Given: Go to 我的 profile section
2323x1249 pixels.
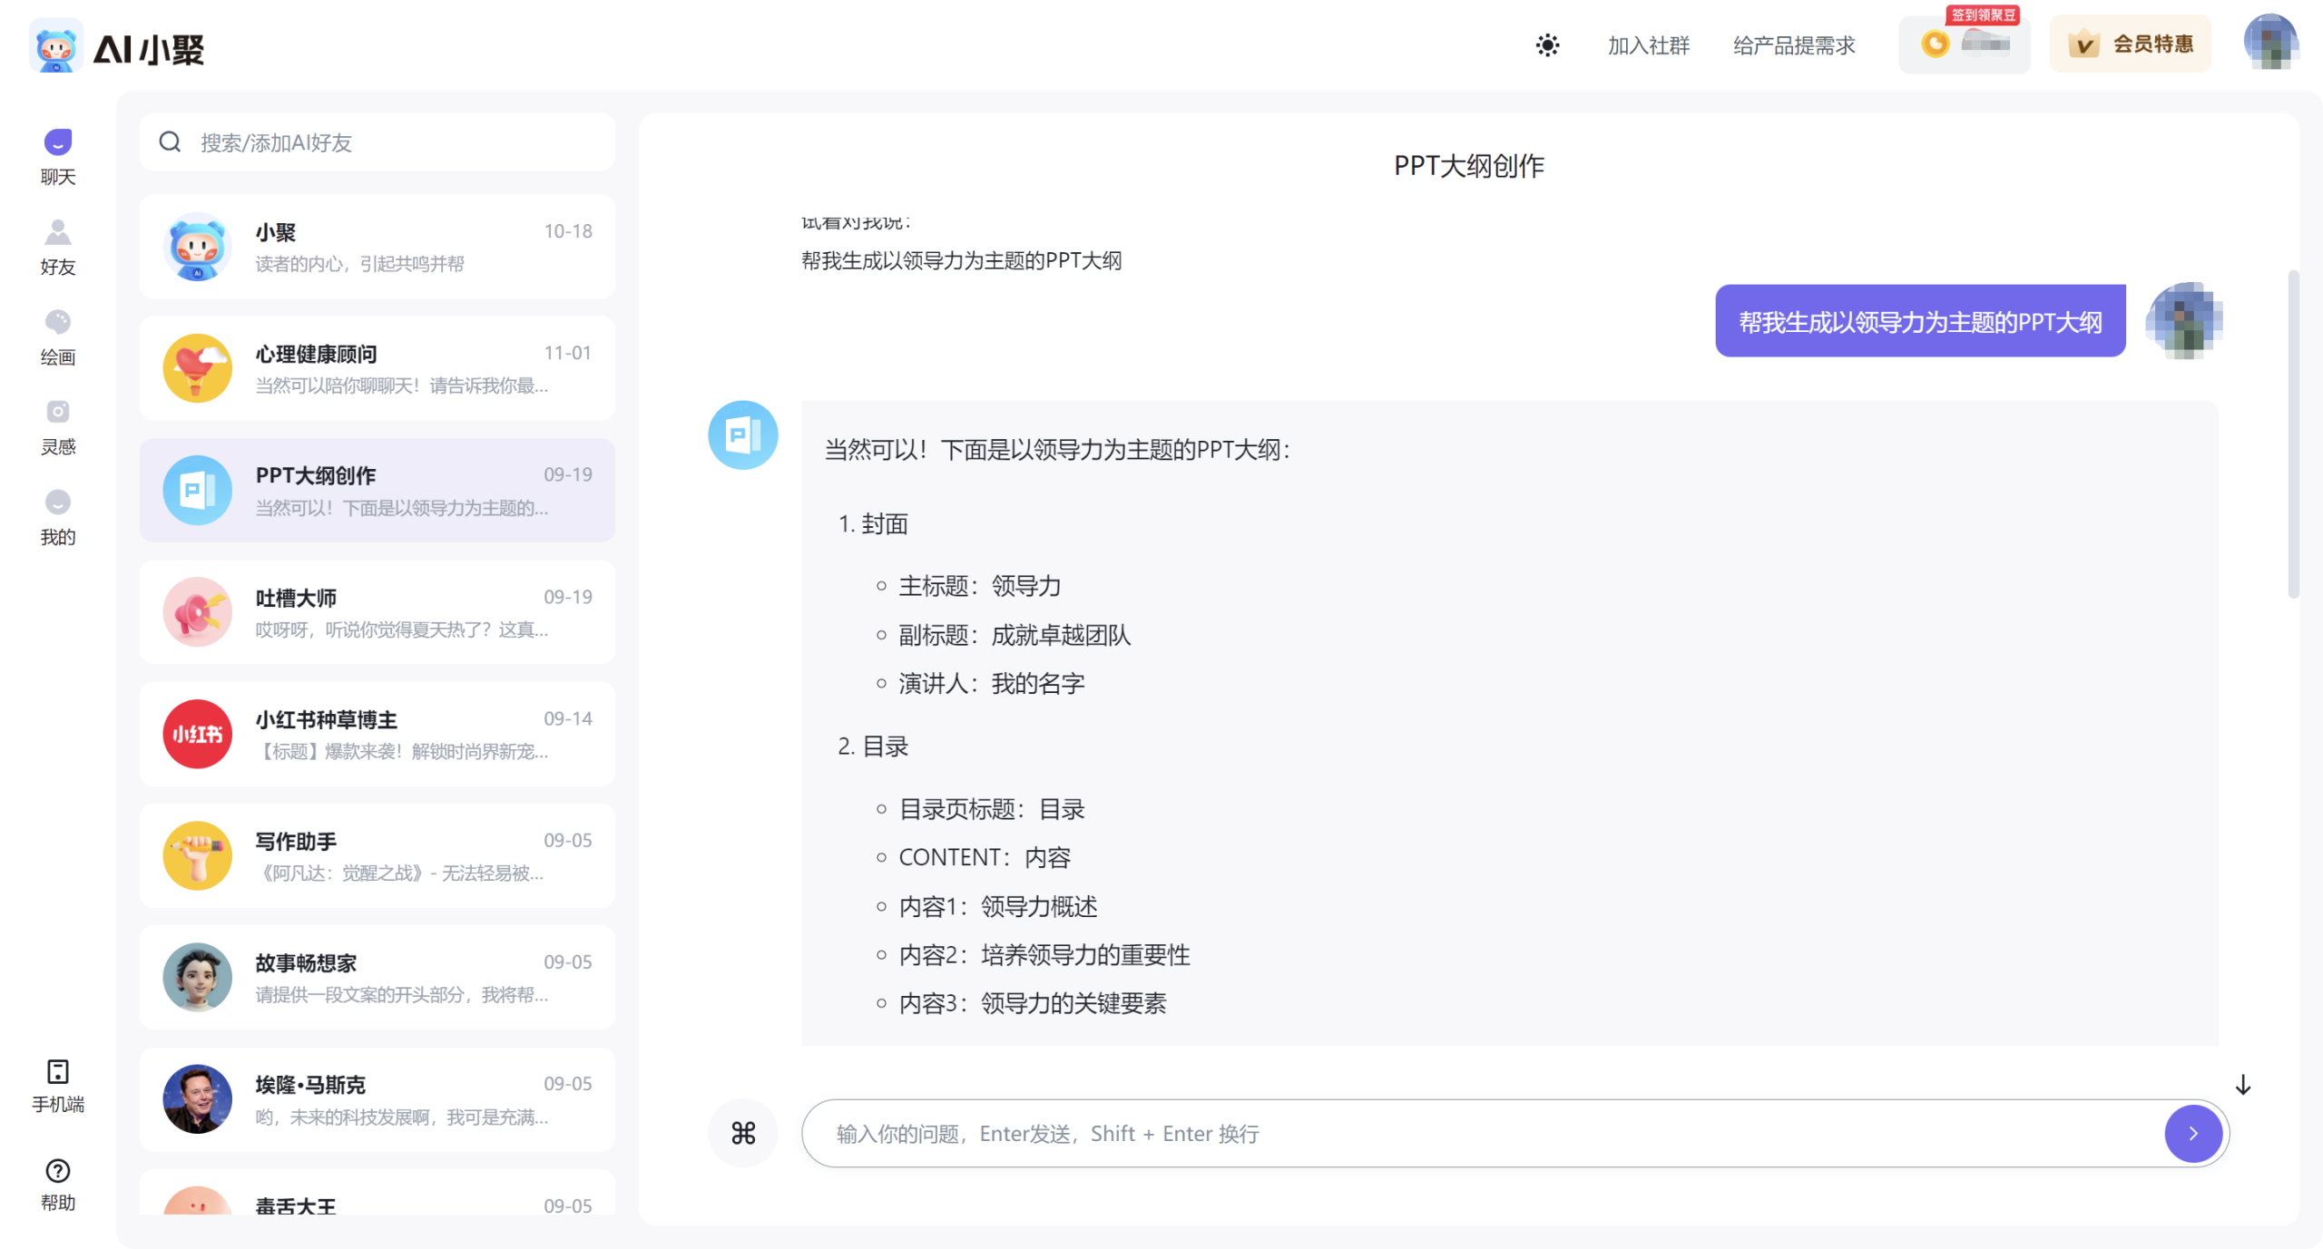Looking at the screenshot, I should coord(57,517).
